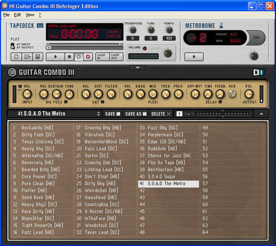Viewport: 276px width, 246px height.
Task: Click the Transpose value field showing 0
Action: coord(133,38)
